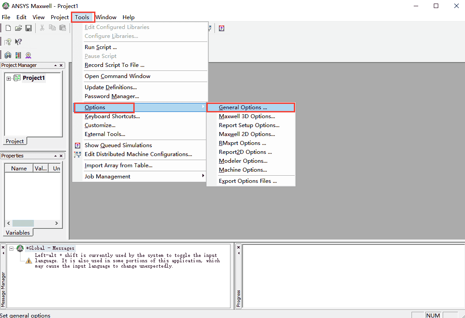465x318 pixels.
Task: Click the Val... column header in Properties
Action: point(41,168)
